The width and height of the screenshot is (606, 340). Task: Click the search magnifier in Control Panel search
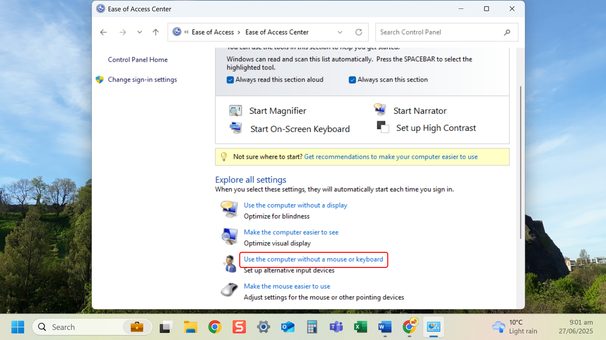click(x=507, y=32)
